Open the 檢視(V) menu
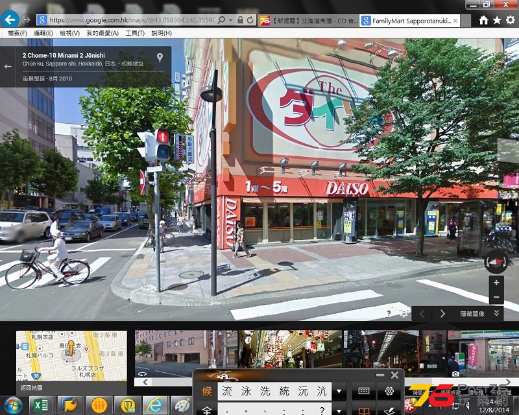Viewport: 519px width, 415px height. click(x=69, y=33)
